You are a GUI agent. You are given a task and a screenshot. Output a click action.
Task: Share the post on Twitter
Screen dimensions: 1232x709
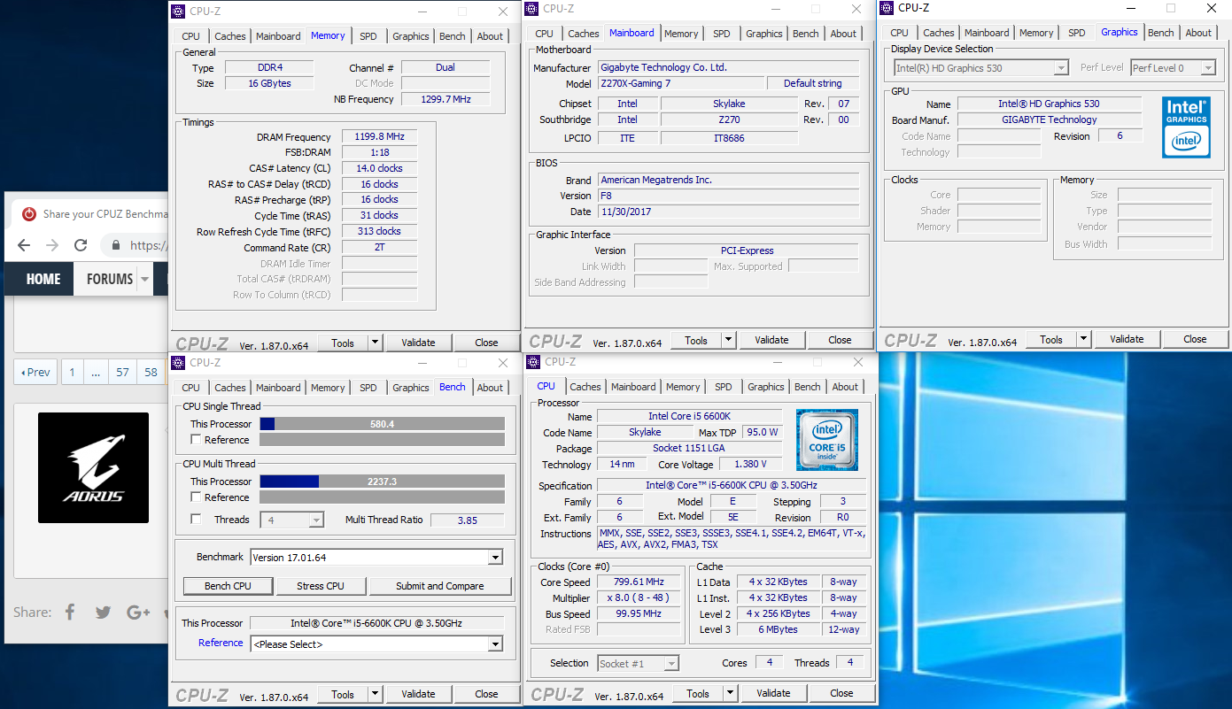[104, 612]
